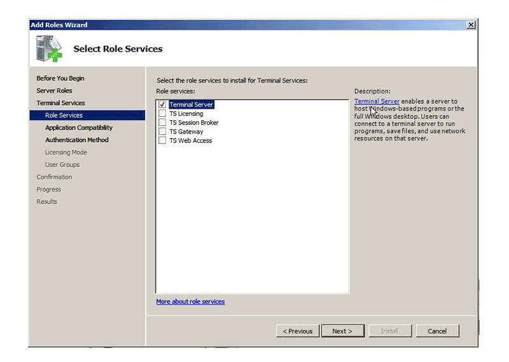Click the Progress step

coord(49,190)
